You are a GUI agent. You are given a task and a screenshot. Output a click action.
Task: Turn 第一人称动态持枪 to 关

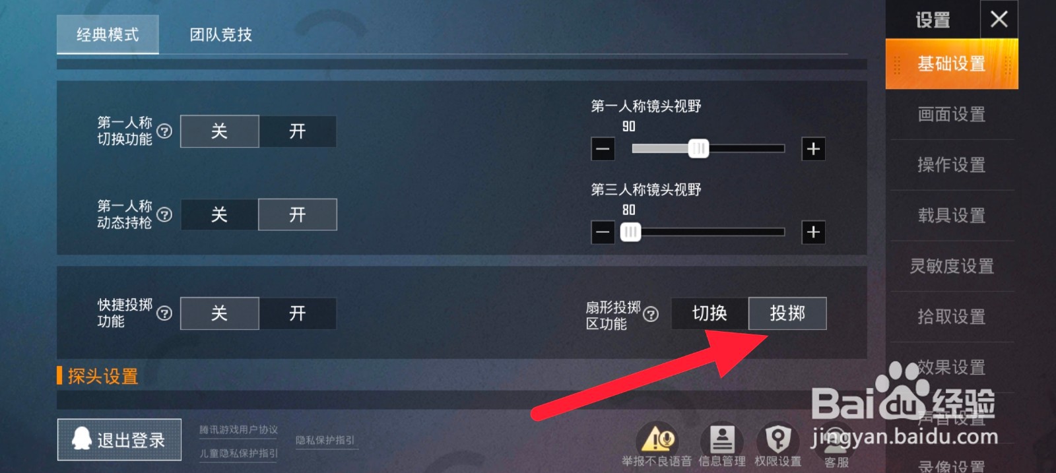219,214
